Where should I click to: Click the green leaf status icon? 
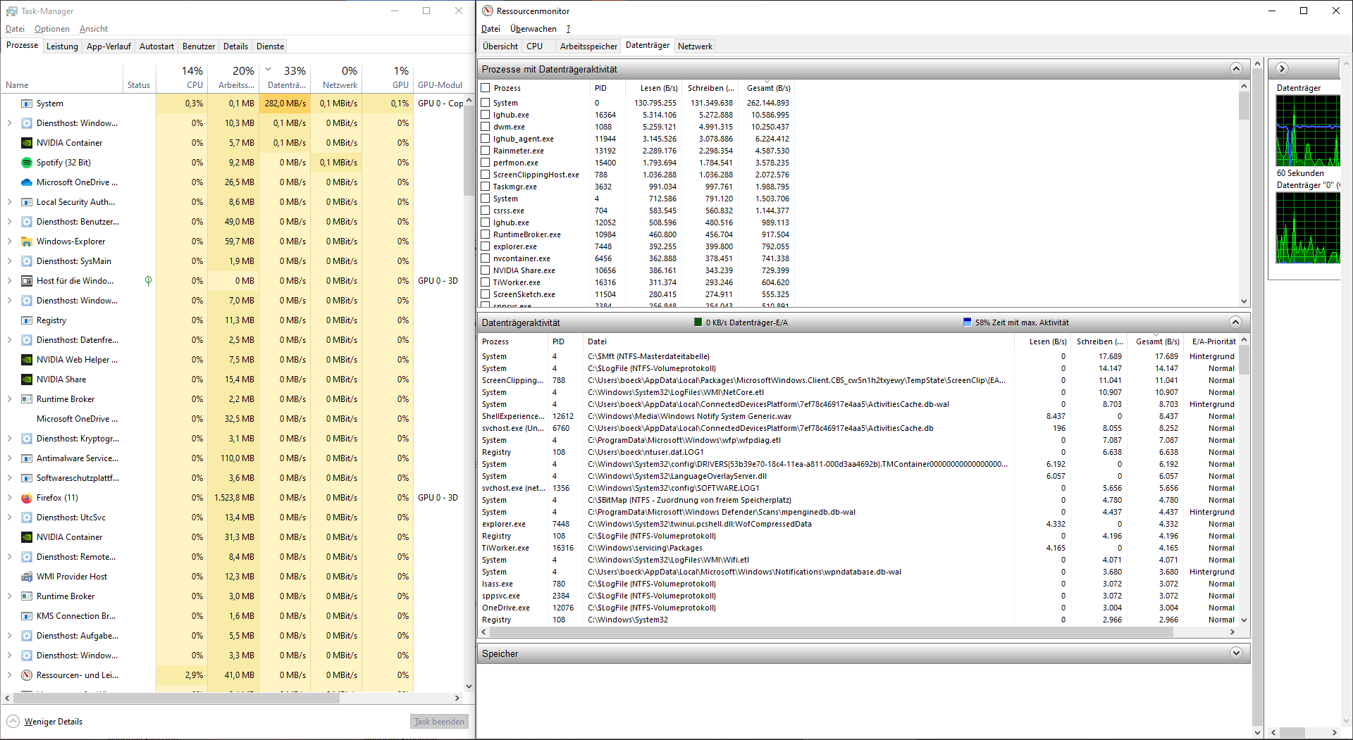click(148, 281)
